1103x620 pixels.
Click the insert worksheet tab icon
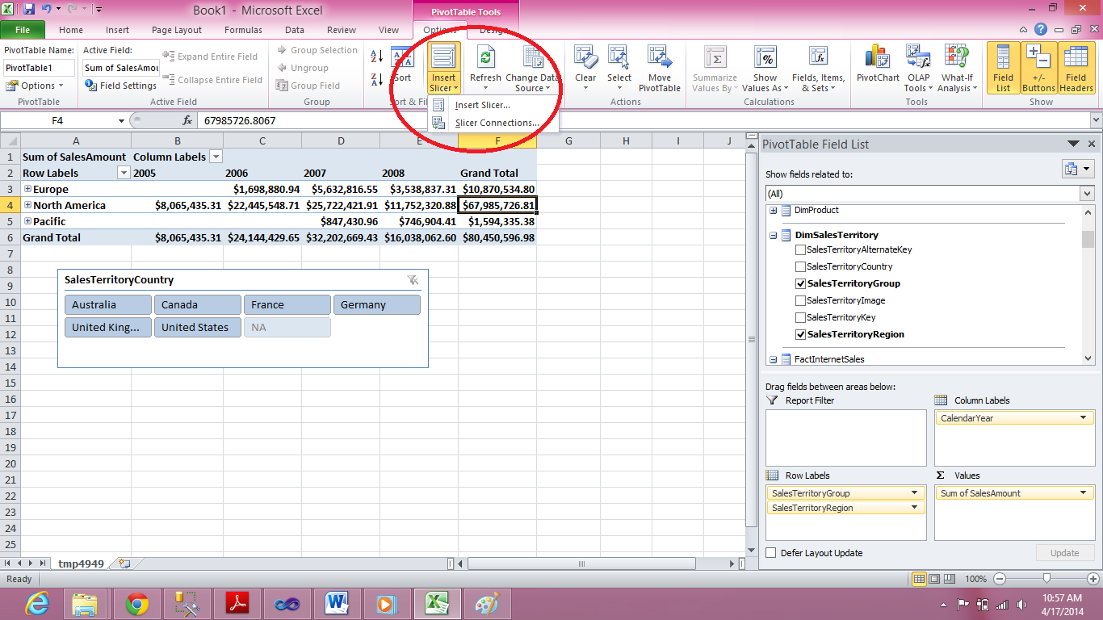[124, 563]
